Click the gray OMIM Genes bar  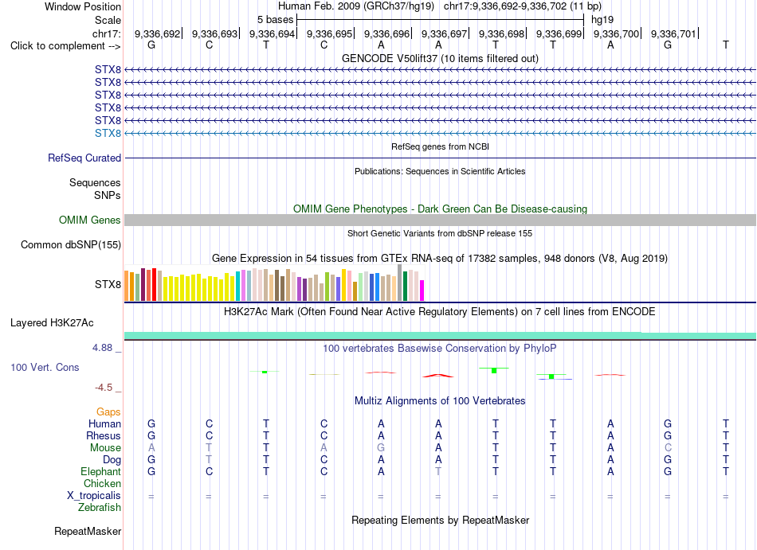click(440, 220)
